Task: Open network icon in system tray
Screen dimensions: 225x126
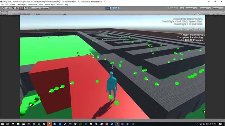Action: pos(204,124)
